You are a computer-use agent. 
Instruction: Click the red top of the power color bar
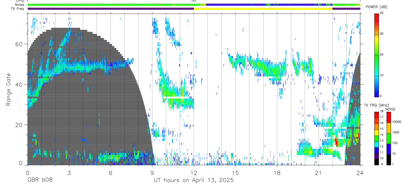pos(377,18)
